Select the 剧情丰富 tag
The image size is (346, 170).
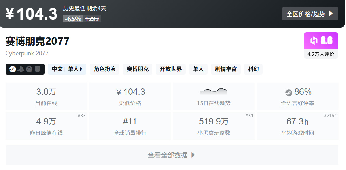pyautogui.click(x=226, y=69)
